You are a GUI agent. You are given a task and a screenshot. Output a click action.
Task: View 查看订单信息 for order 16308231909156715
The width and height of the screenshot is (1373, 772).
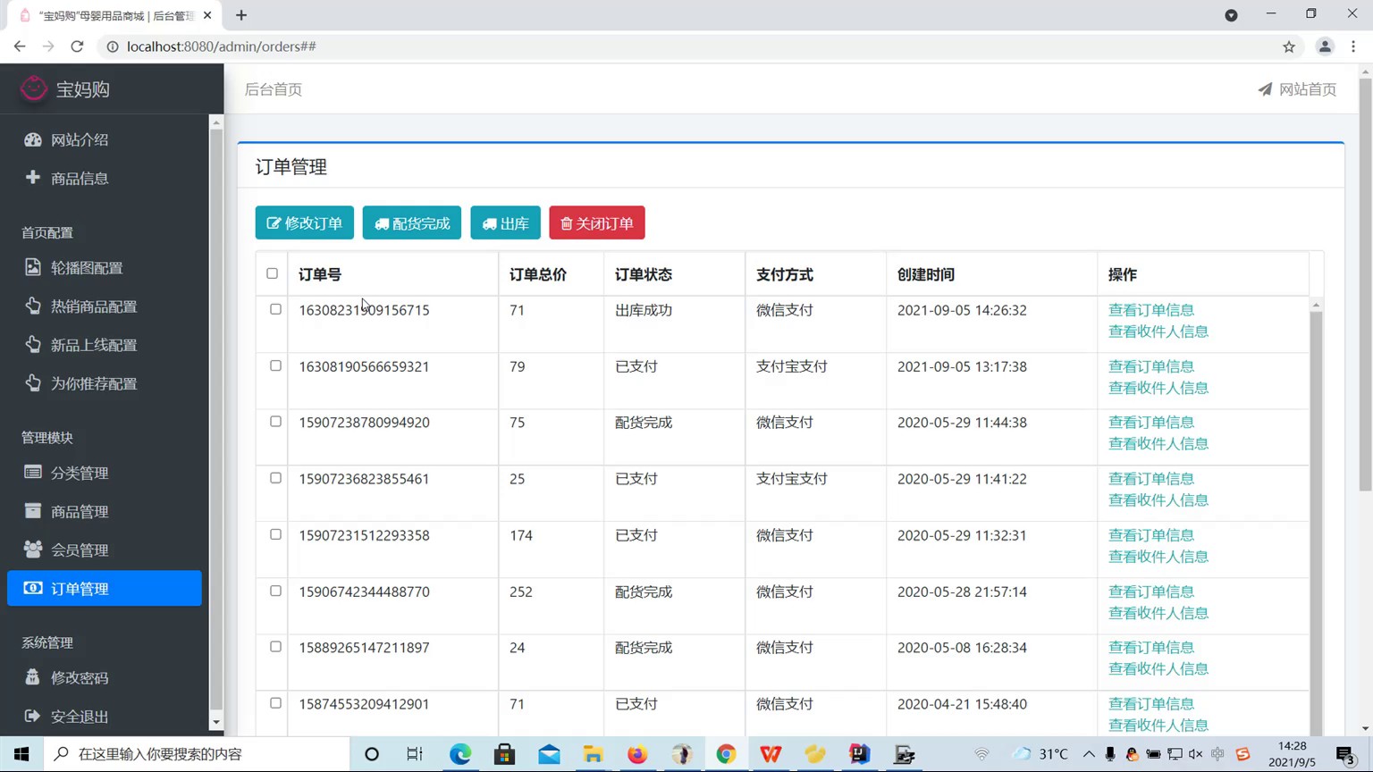[x=1151, y=310]
